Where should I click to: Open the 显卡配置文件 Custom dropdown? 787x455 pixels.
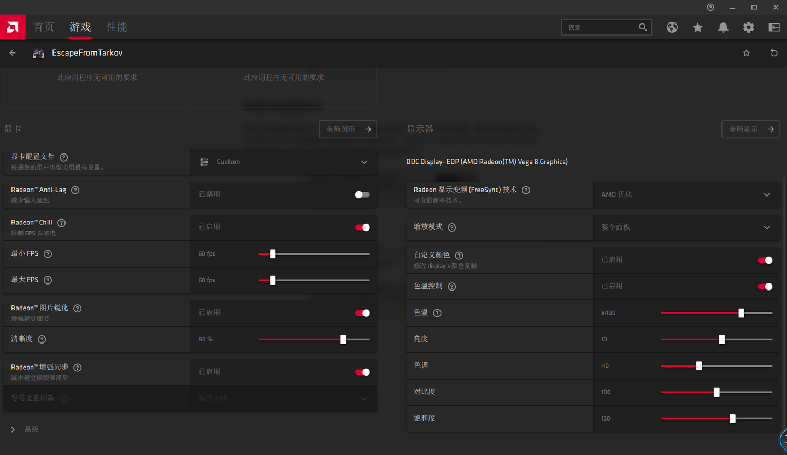(284, 162)
